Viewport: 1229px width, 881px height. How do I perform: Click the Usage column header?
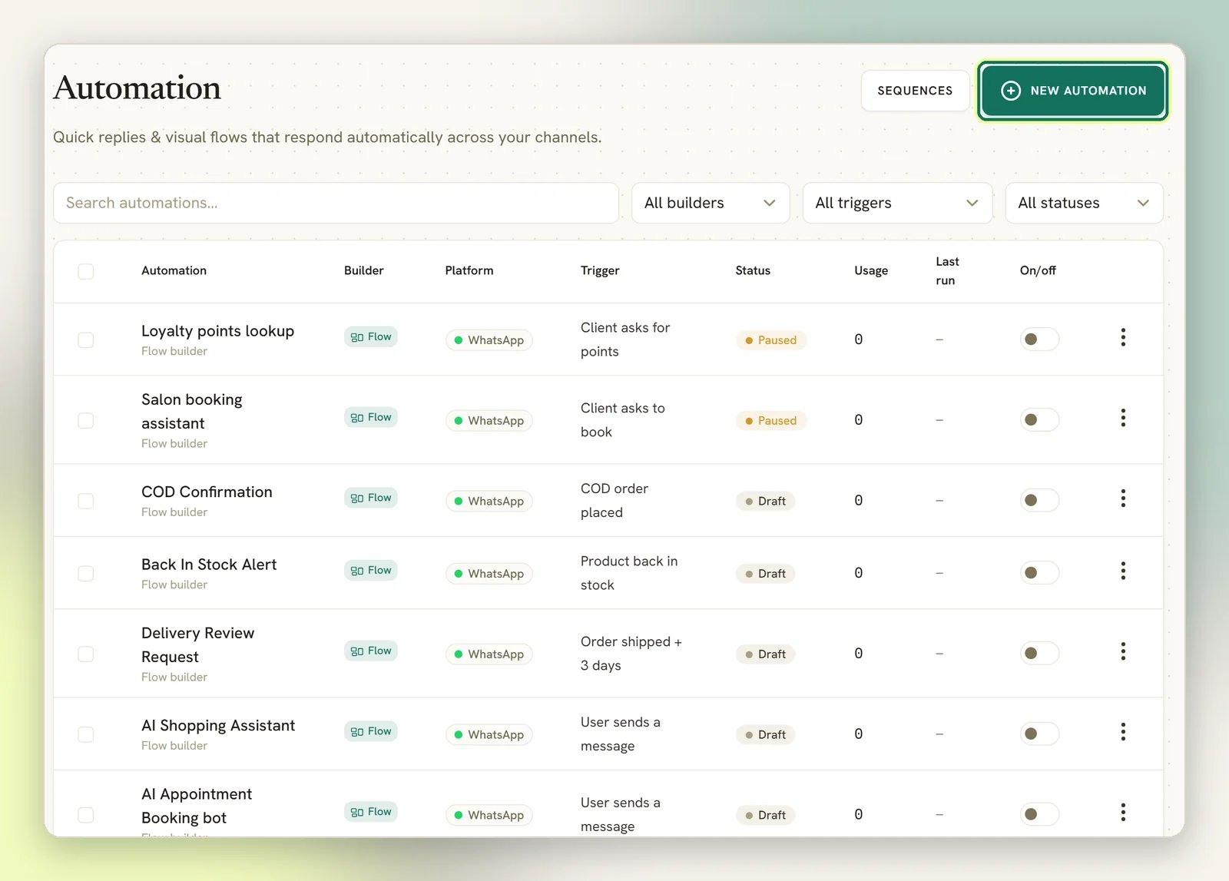tap(871, 270)
